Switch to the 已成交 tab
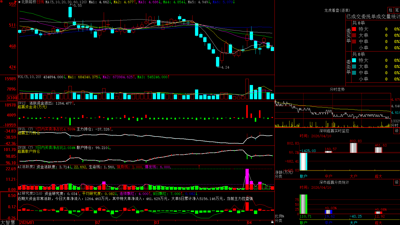This screenshot has width=400, height=225. 354,16
